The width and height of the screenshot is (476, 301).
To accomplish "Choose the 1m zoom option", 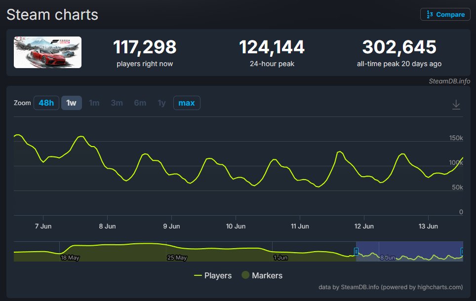I will 94,103.
